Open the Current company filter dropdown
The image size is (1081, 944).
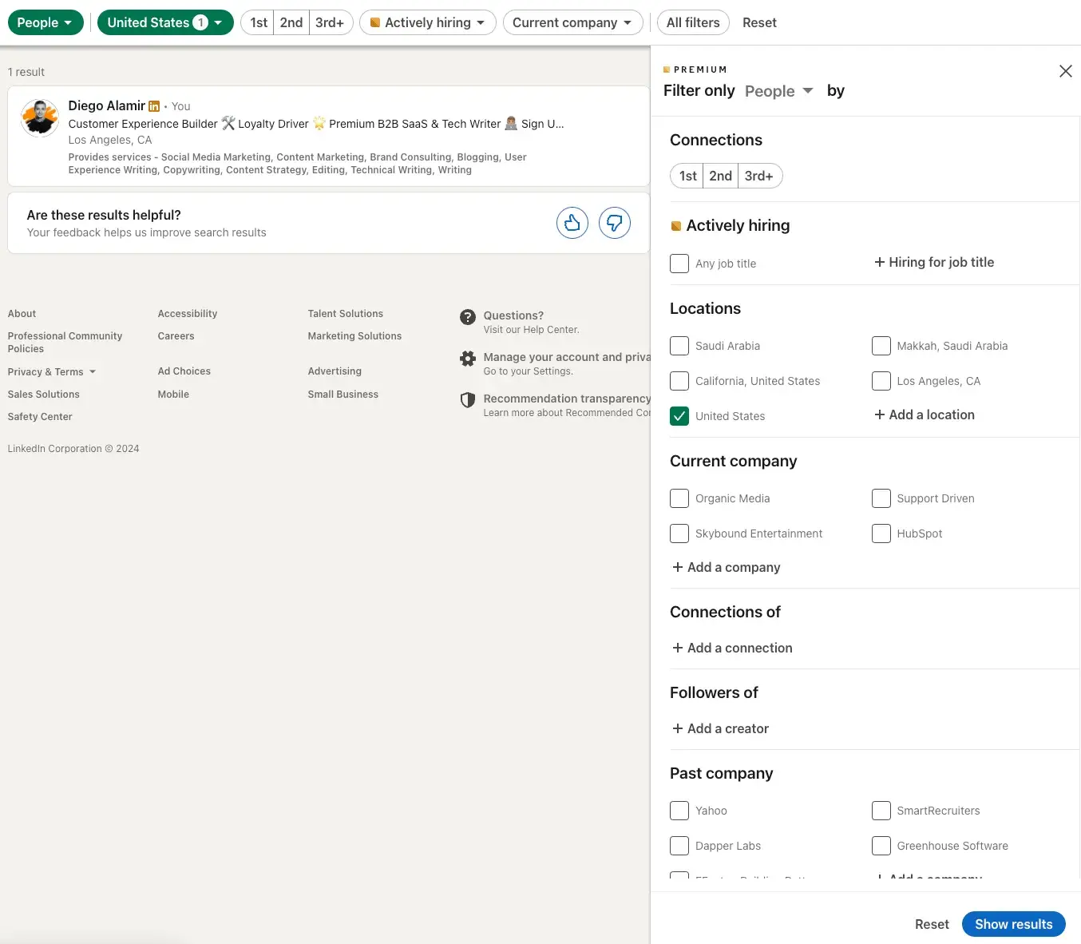pyautogui.click(x=572, y=22)
